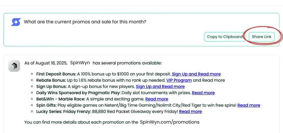Follow the Spin Gifts Read more link

pos(248,105)
